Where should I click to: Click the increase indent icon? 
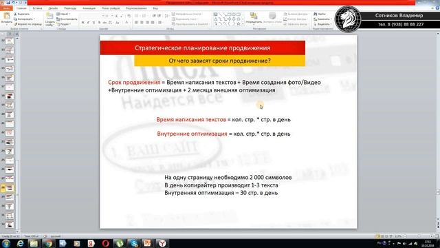tap(159, 16)
